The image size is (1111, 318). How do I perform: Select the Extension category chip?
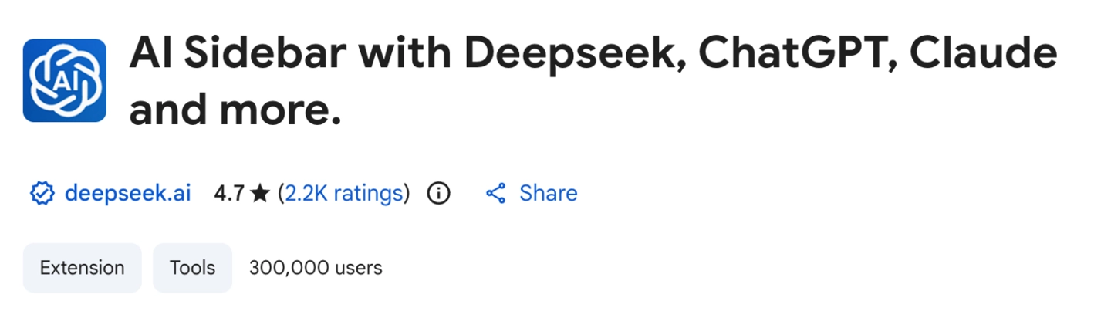tap(82, 268)
